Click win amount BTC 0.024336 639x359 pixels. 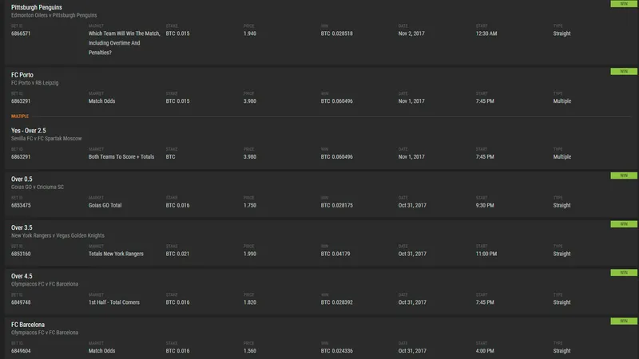(336, 350)
